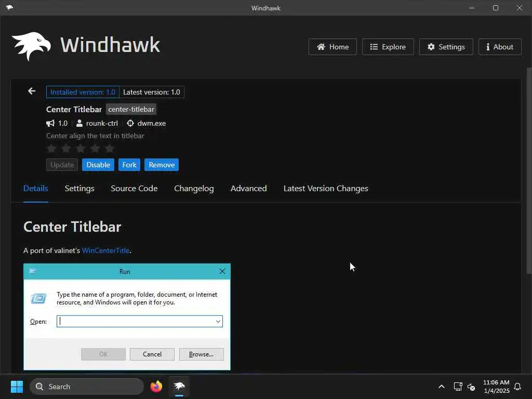Click the greyed-out Update button

click(62, 165)
